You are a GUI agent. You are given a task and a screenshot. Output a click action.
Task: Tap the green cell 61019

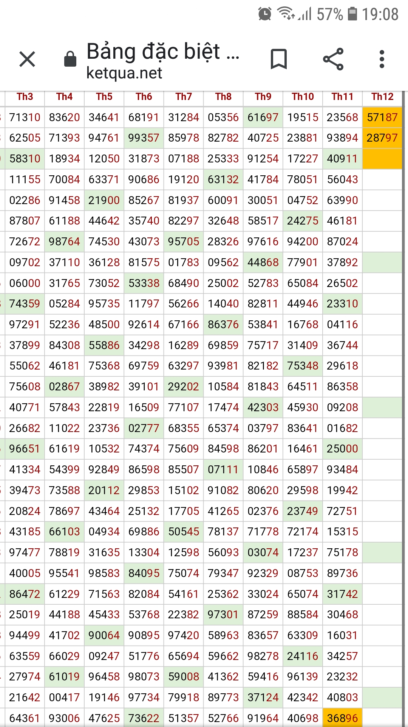coord(65,677)
